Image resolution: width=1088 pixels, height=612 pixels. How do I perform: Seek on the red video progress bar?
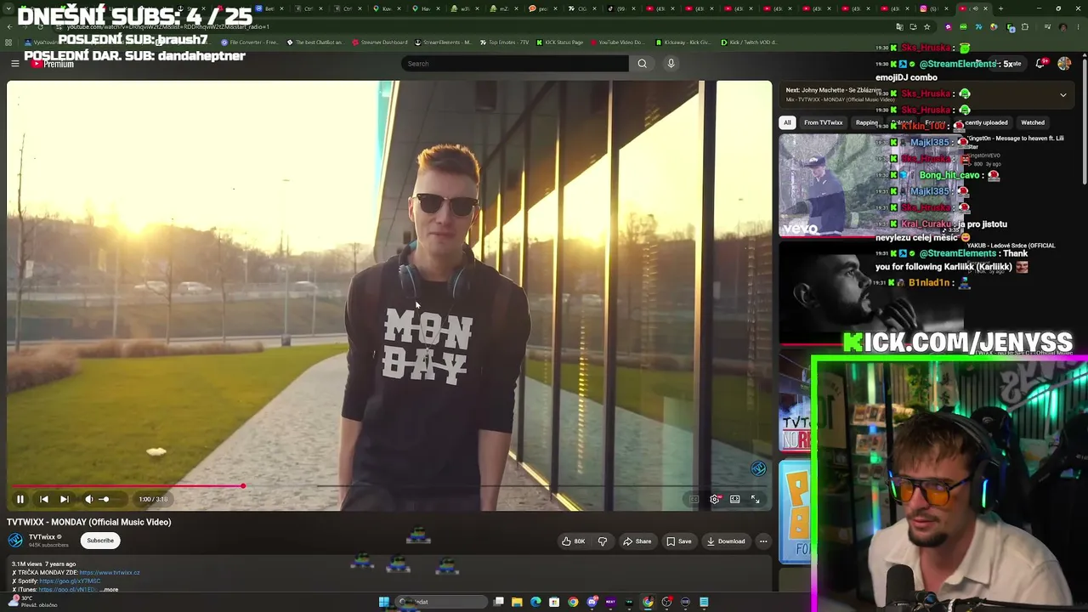point(388,486)
